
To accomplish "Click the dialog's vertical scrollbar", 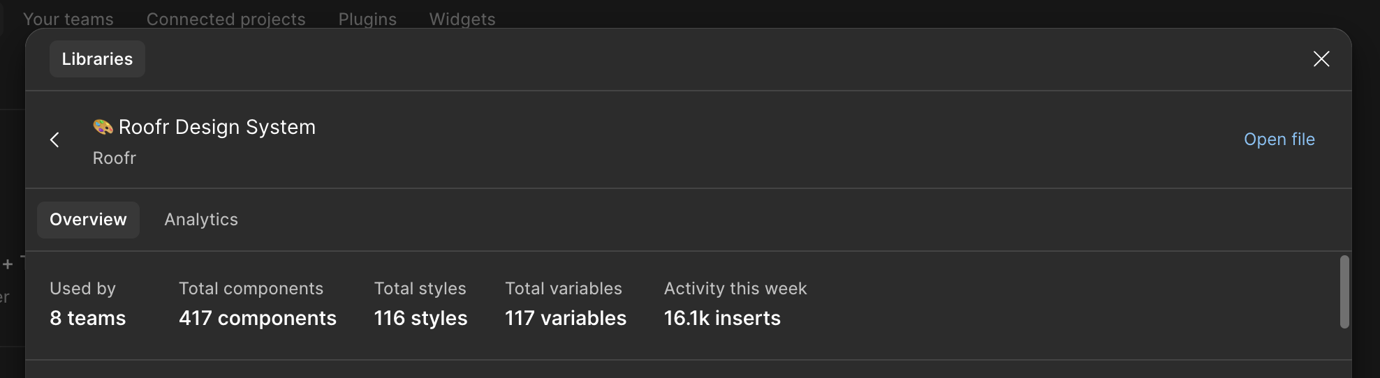I will pyautogui.click(x=1344, y=292).
